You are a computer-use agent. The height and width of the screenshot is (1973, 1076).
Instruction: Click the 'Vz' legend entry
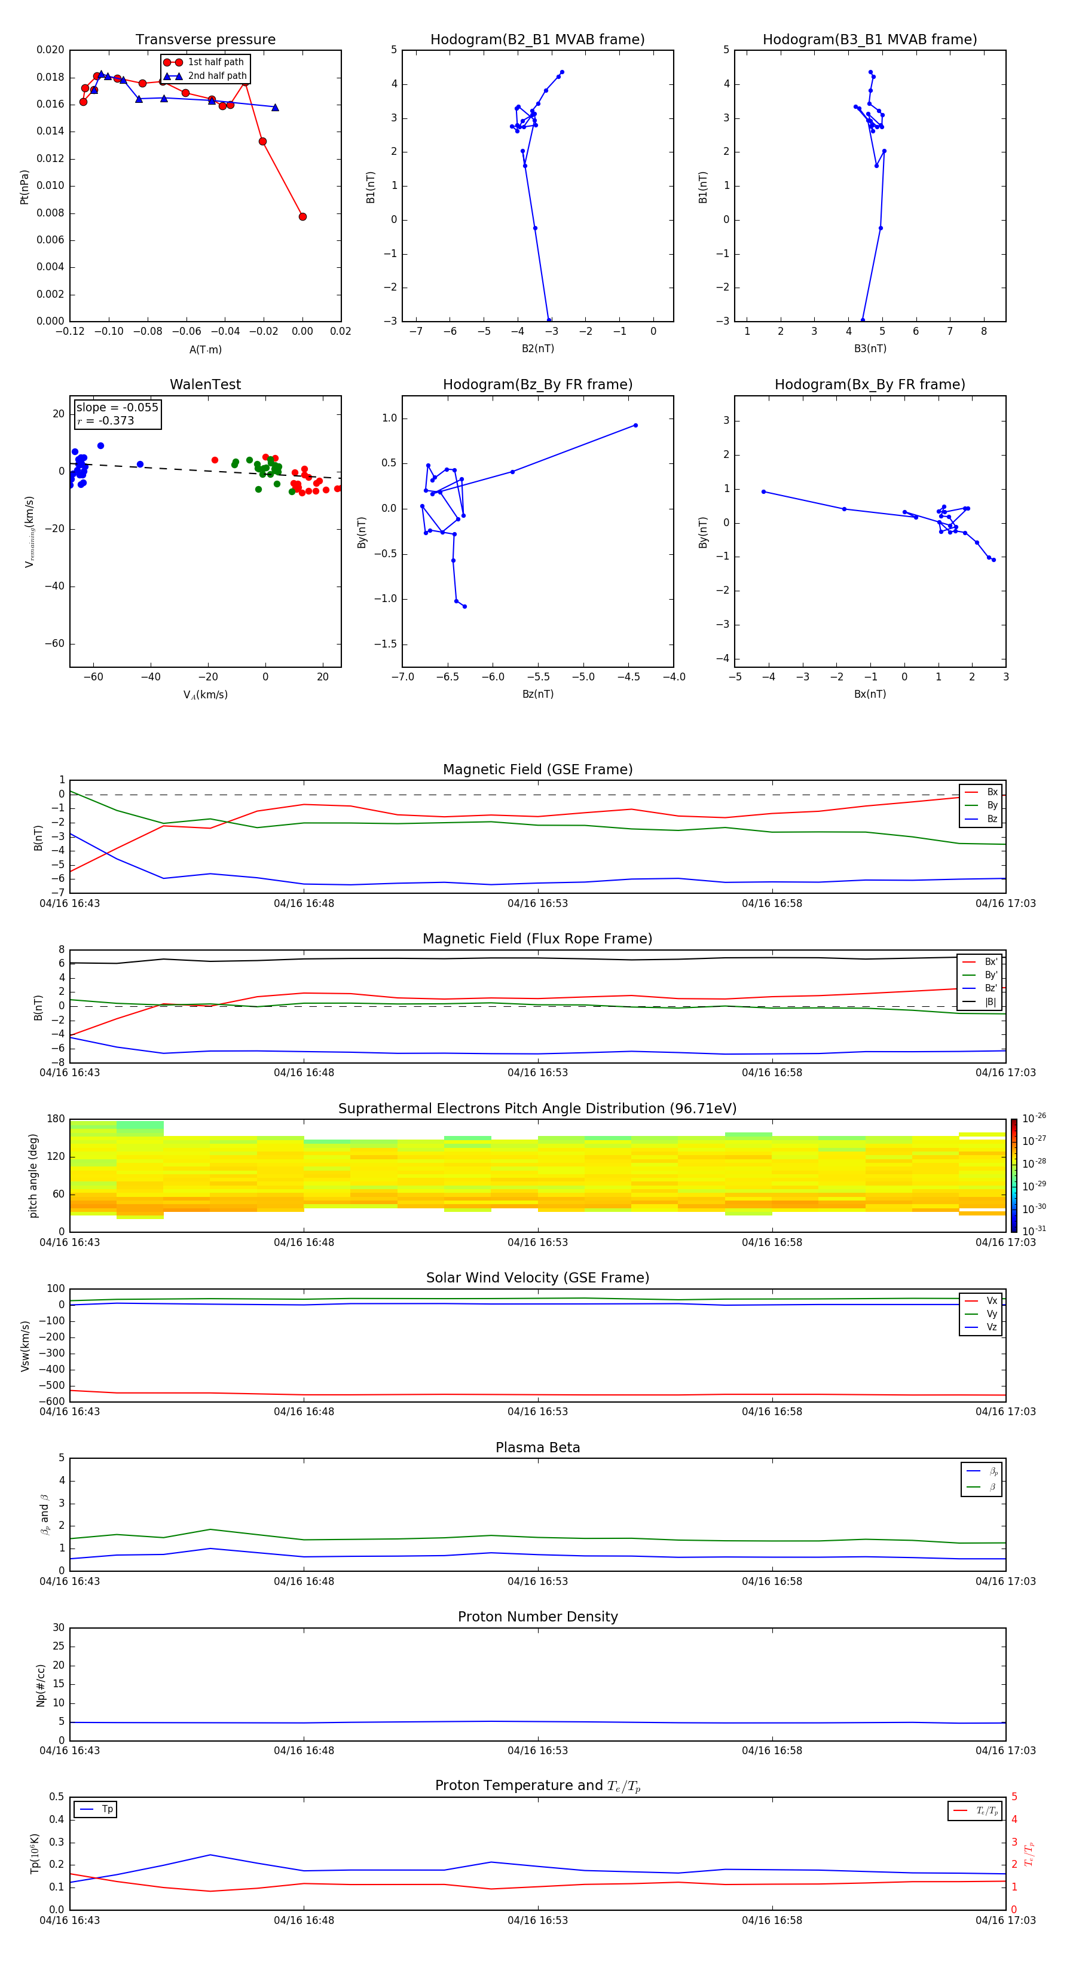(981, 1327)
